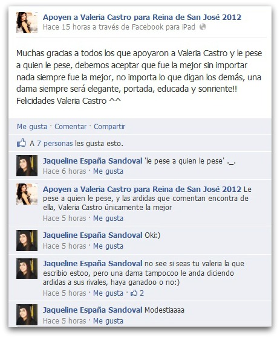
Task: Like the comment 'no see si seas tu valeria'
Action: click(x=108, y=293)
